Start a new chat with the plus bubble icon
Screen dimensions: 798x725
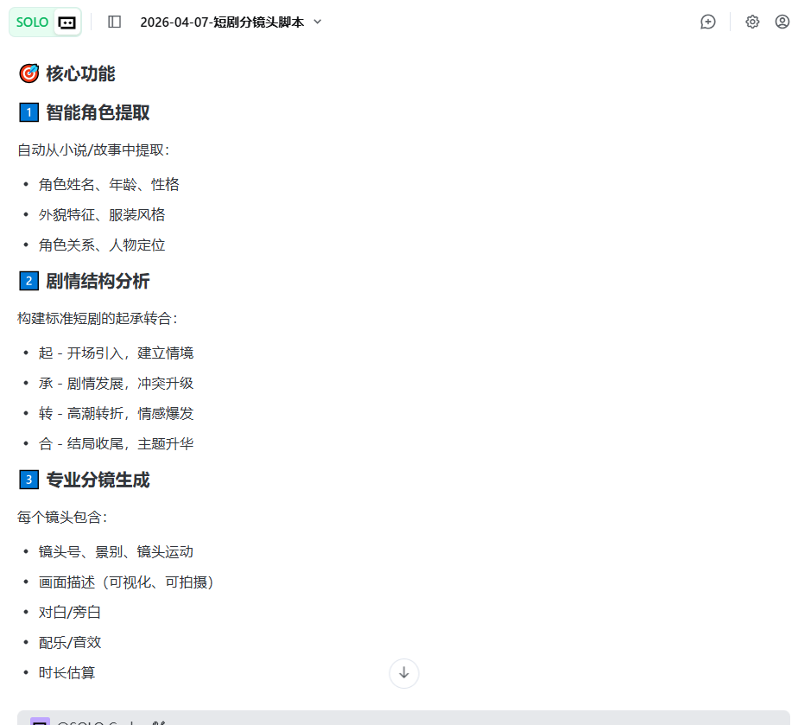pos(708,22)
